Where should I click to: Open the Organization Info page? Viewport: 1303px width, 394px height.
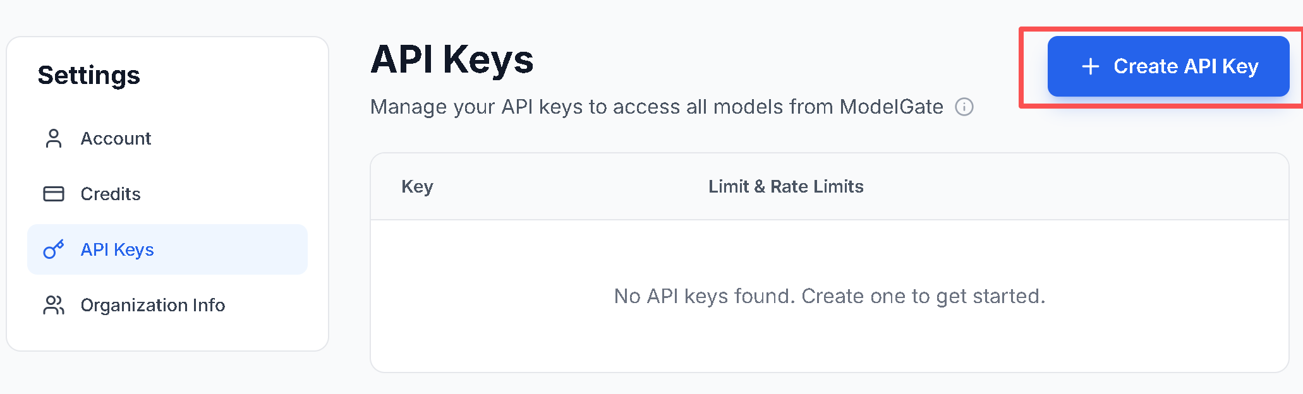click(x=153, y=305)
